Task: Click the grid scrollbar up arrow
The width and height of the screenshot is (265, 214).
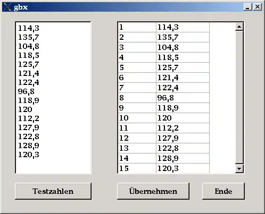Action: pos(239,27)
